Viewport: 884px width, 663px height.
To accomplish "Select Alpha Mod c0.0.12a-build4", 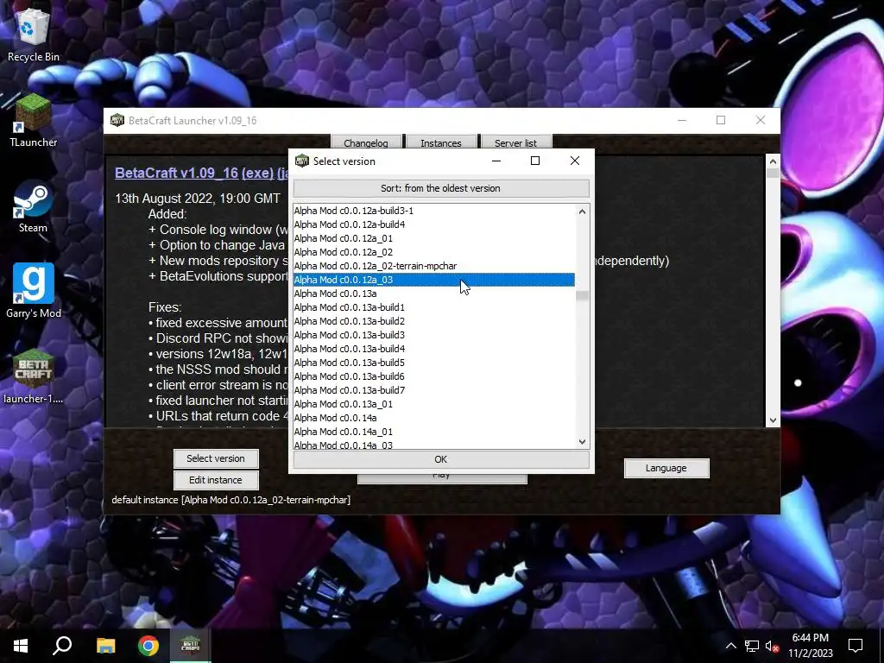I will point(433,224).
